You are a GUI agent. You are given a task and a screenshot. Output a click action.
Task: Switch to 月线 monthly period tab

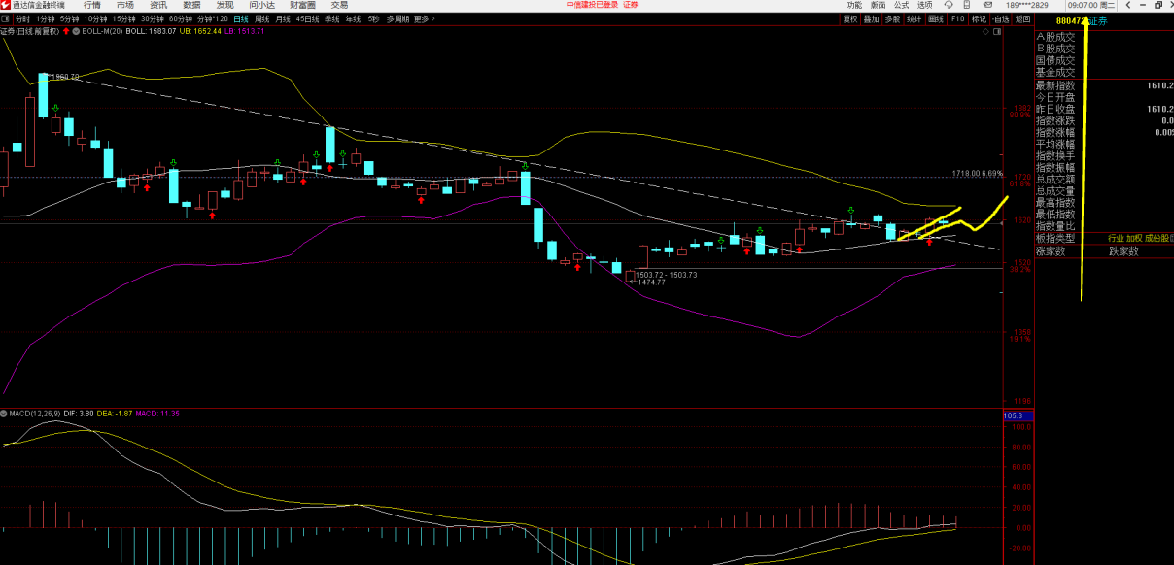point(283,18)
